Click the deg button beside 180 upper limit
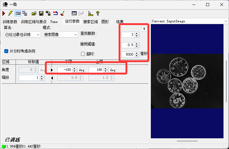The image size is (229, 149). [113, 70]
